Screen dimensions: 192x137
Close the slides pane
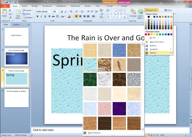pyautogui.click(x=28, y=25)
